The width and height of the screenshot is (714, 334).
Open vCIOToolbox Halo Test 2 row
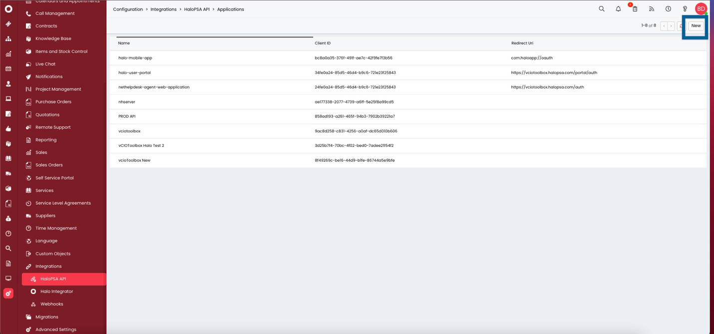408,146
